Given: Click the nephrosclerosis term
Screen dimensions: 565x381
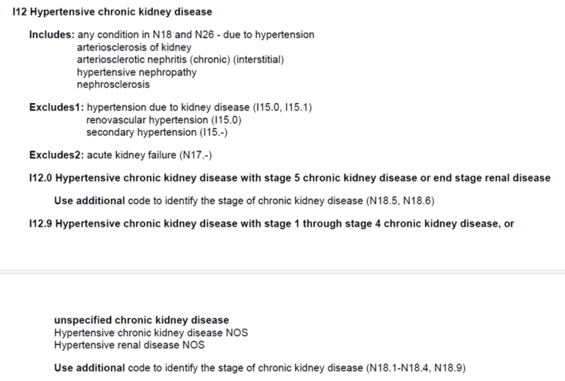Looking at the screenshot, I should (113, 85).
